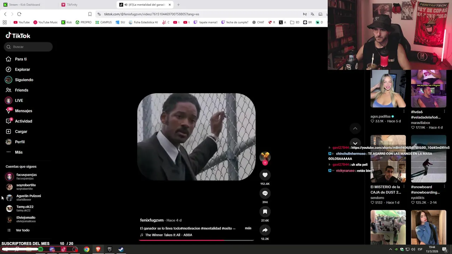The image size is (452, 254).
Task: Open Epic Games launcher from taskbar
Action: 109,249
